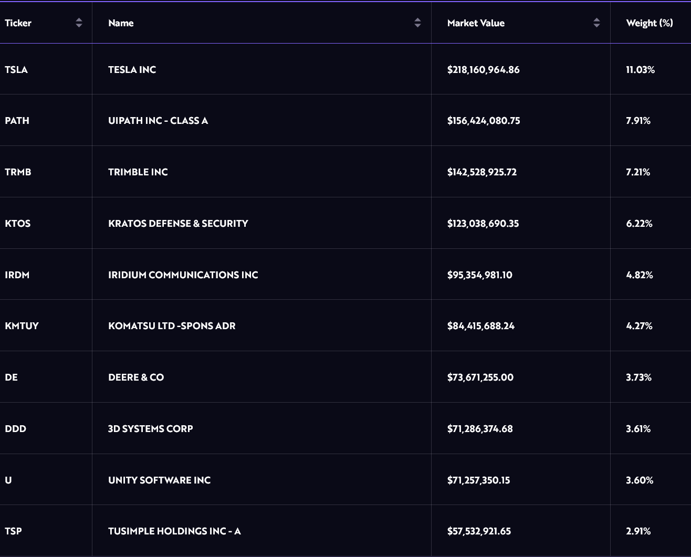Click the Ticker column header

coord(18,23)
